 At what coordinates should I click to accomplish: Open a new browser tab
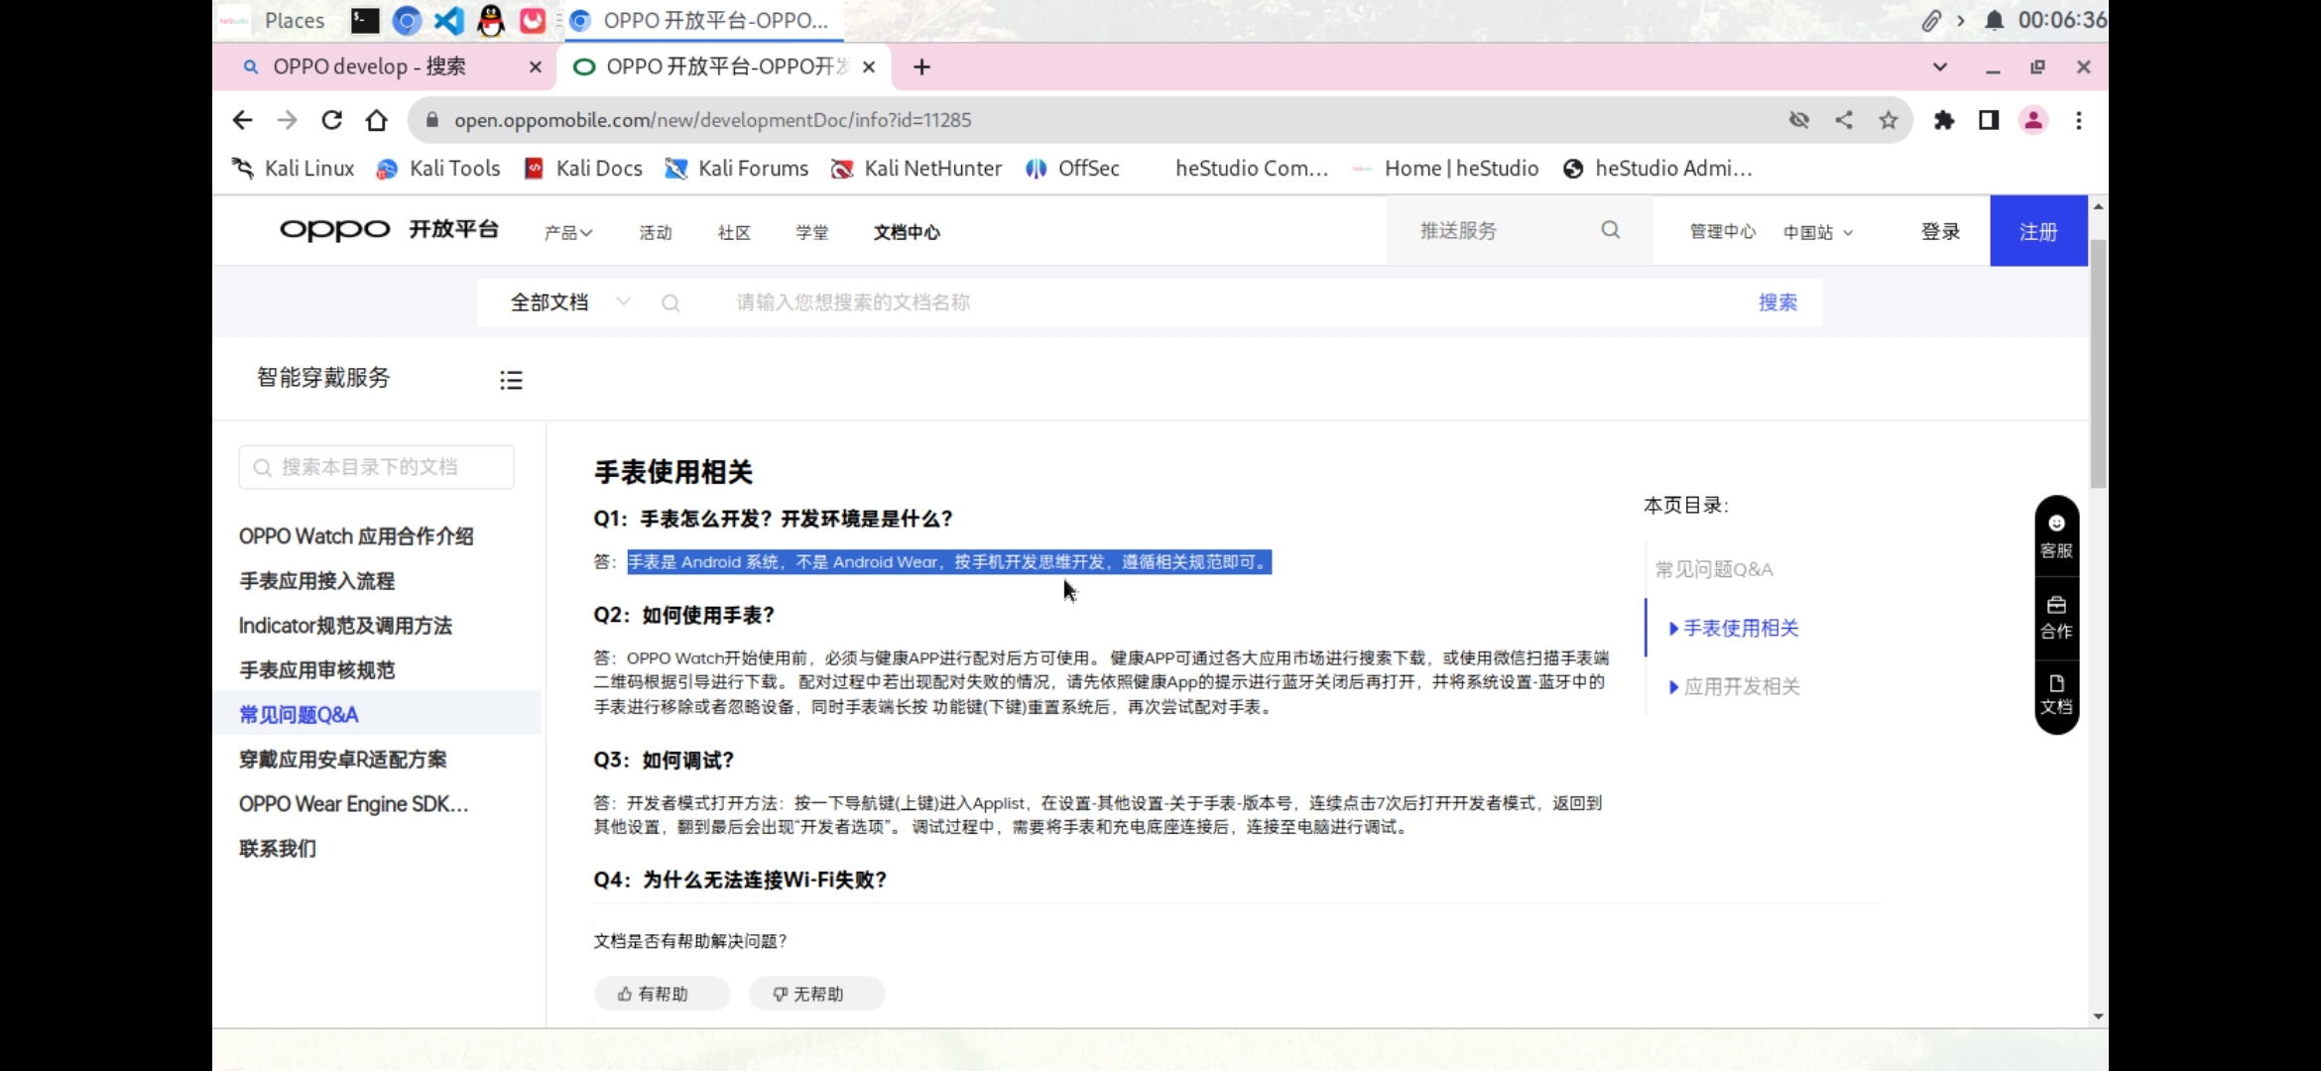pos(921,66)
